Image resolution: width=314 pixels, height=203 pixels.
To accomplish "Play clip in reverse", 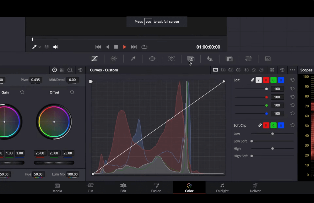I will [107, 47].
